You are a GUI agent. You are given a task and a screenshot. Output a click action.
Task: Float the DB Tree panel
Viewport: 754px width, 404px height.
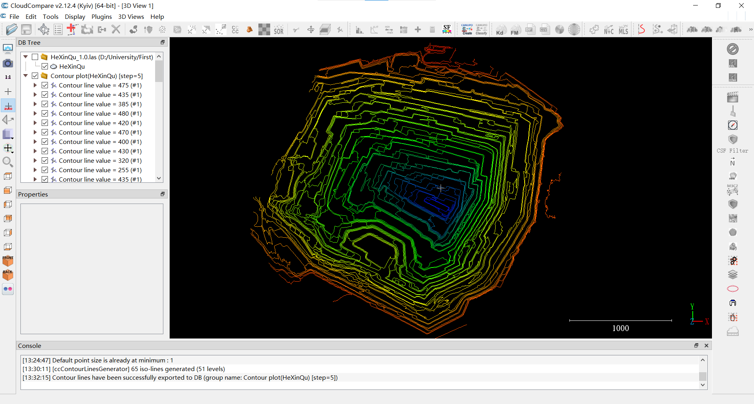(x=163, y=42)
